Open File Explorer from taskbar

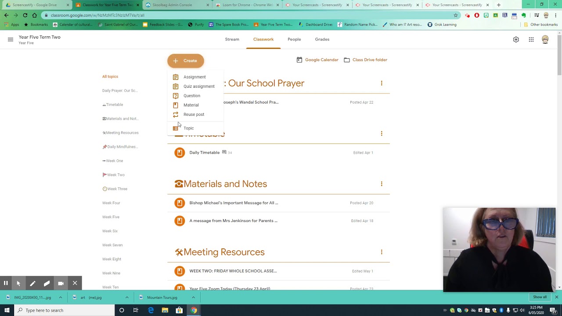pos(165,310)
